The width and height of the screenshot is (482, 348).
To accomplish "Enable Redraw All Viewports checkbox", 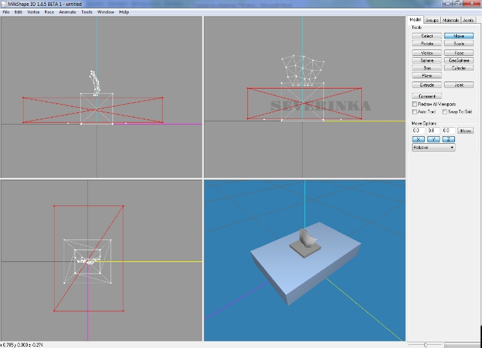I will [415, 104].
